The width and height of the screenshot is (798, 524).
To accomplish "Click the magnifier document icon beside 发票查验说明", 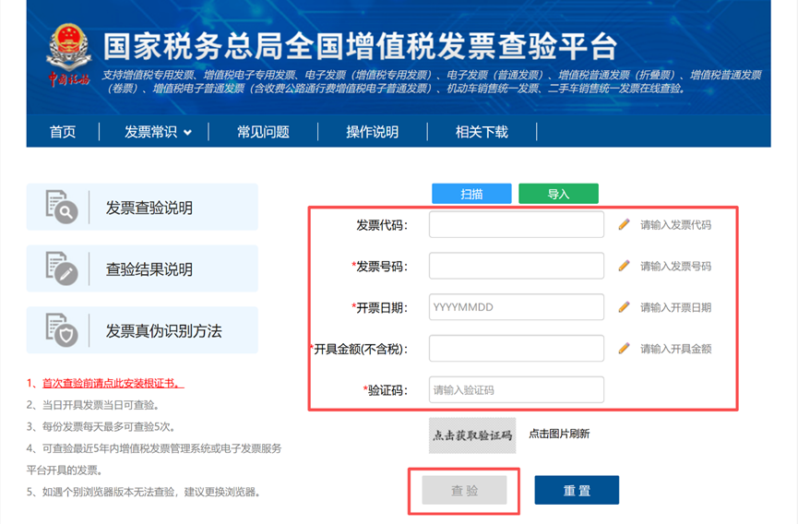I will (62, 207).
